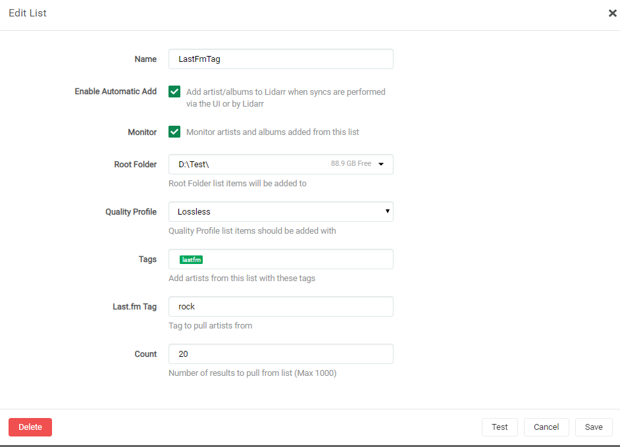Viewport: 620px width, 447px height.
Task: Click the Quality Profile dropdown arrow
Action: (388, 212)
